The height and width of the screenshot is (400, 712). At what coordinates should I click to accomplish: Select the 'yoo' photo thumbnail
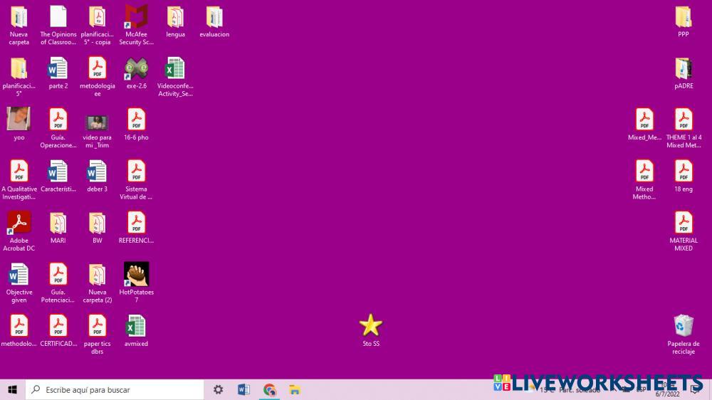coord(19,120)
